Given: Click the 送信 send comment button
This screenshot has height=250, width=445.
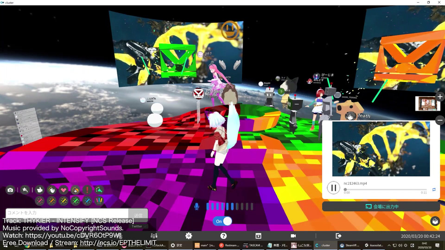Looking at the screenshot, I should (x=138, y=215).
